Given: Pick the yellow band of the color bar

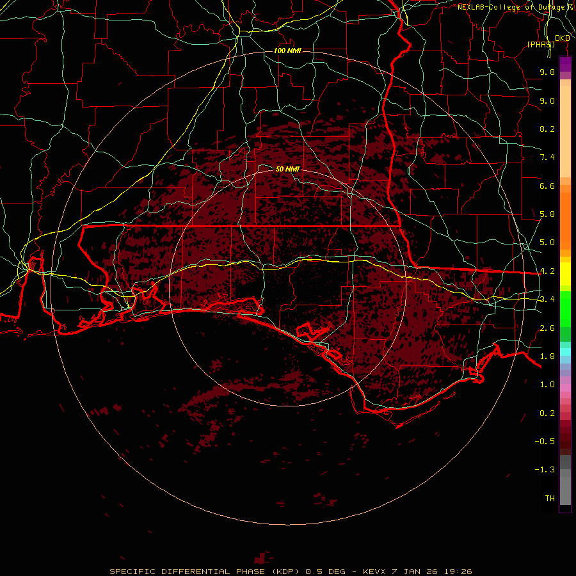Looking at the screenshot, I should pos(565,274).
